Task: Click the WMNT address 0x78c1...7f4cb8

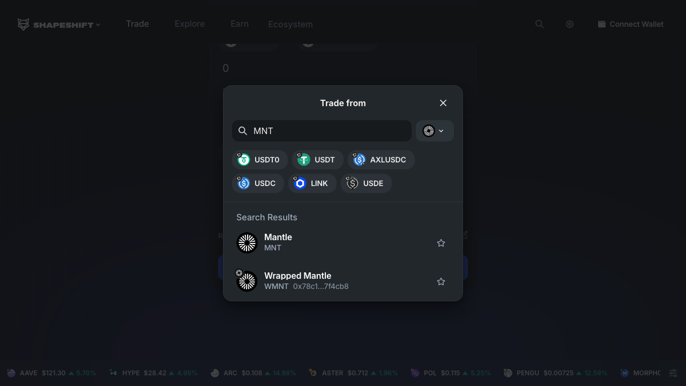Action: pyautogui.click(x=321, y=286)
